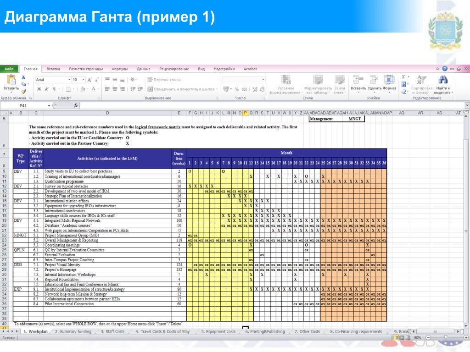Open Excel Help question mark icon
The image size is (470, 352).
(445, 69)
